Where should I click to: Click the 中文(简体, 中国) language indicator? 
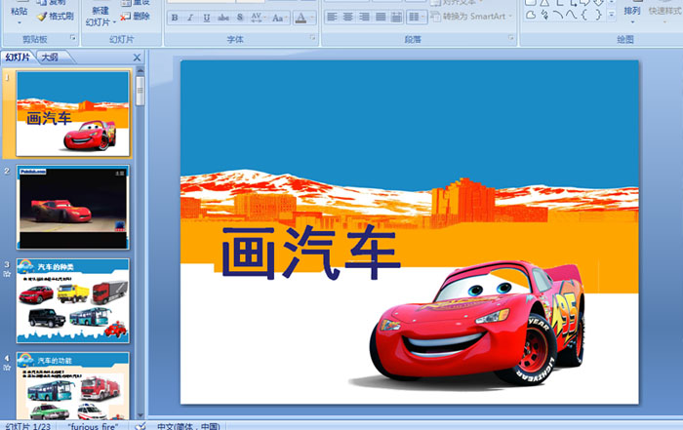pos(188,426)
